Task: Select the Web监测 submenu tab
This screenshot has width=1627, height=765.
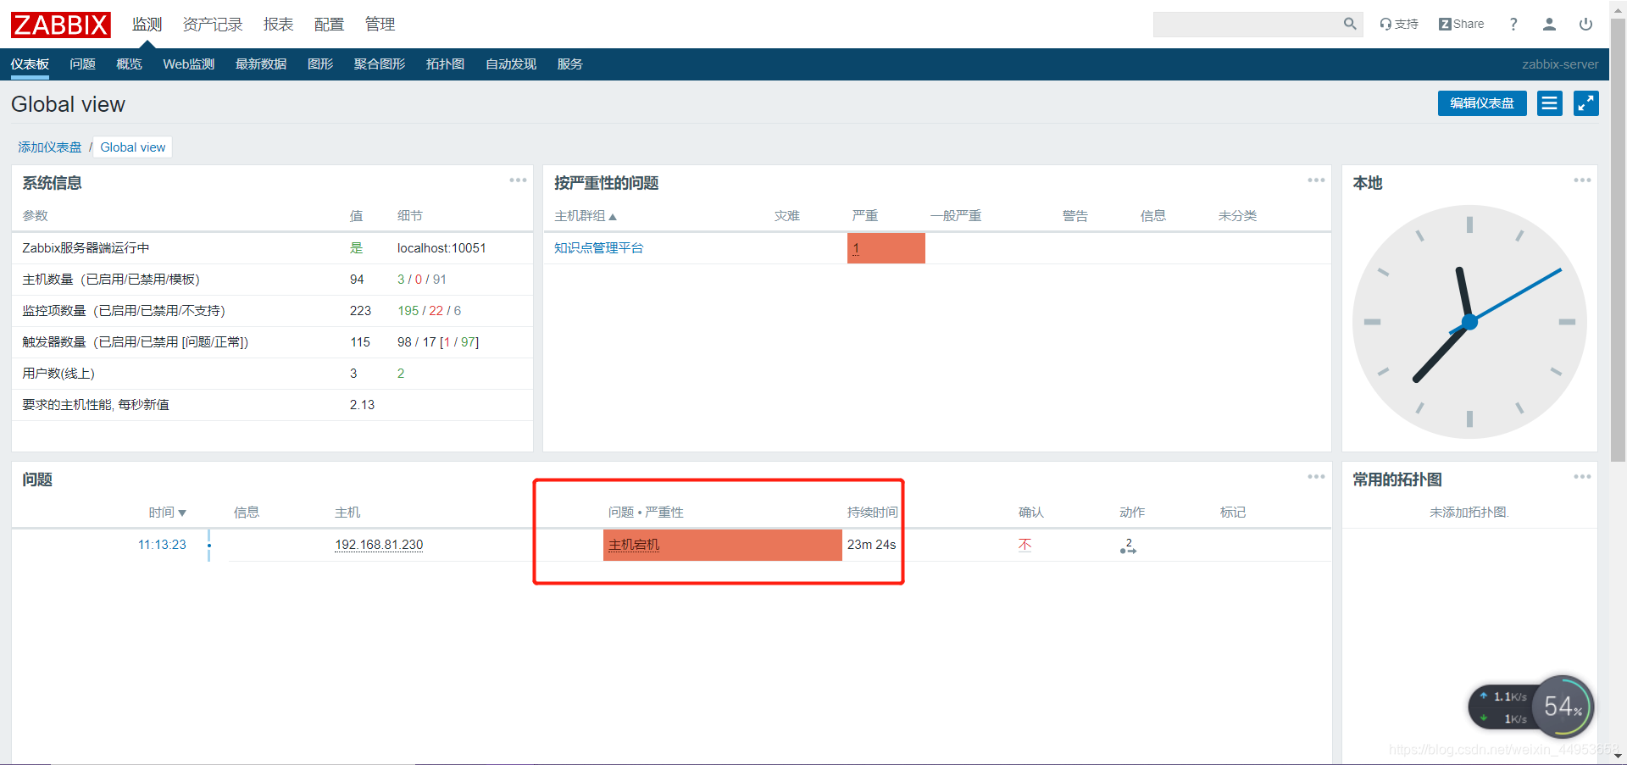Action: click(x=188, y=64)
